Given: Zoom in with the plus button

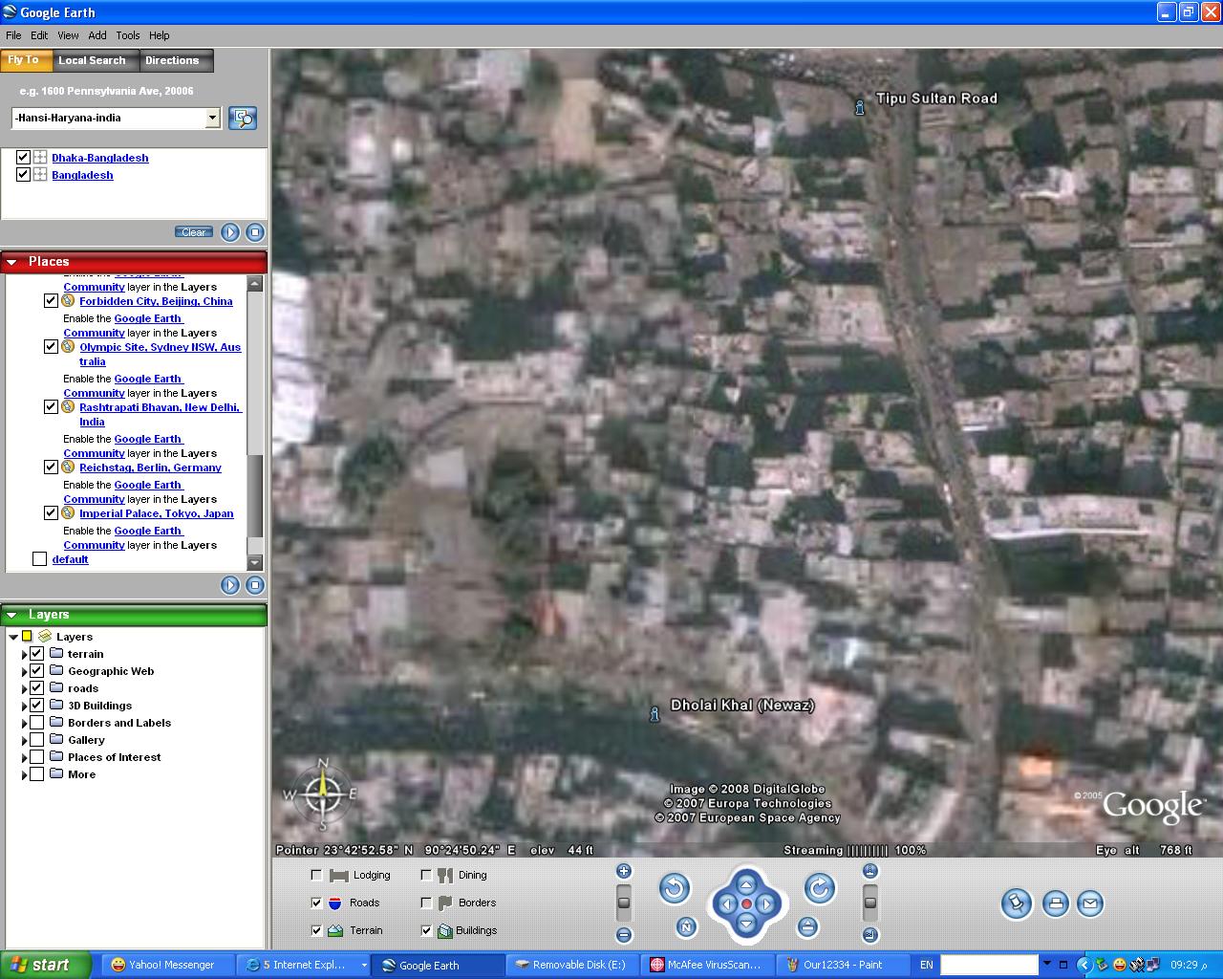Looking at the screenshot, I should pyautogui.click(x=624, y=871).
